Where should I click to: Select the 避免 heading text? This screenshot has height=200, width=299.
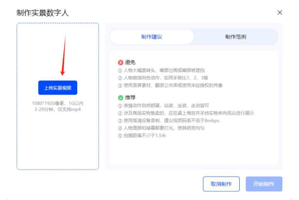coord(130,62)
